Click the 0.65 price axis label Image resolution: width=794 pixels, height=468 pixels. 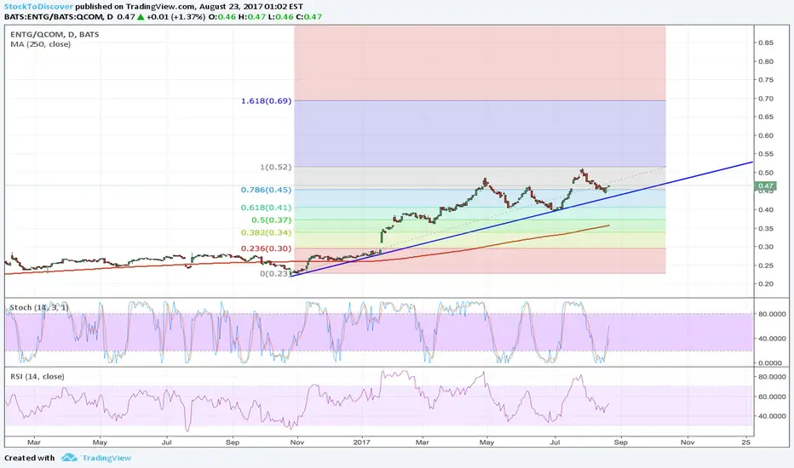(x=766, y=117)
